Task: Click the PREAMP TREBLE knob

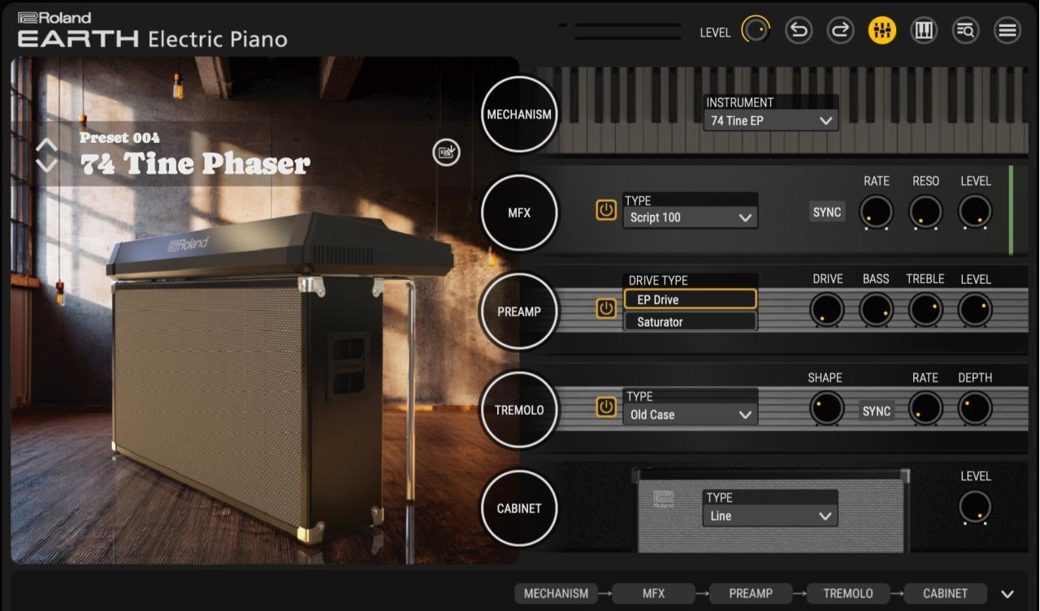Action: [925, 310]
